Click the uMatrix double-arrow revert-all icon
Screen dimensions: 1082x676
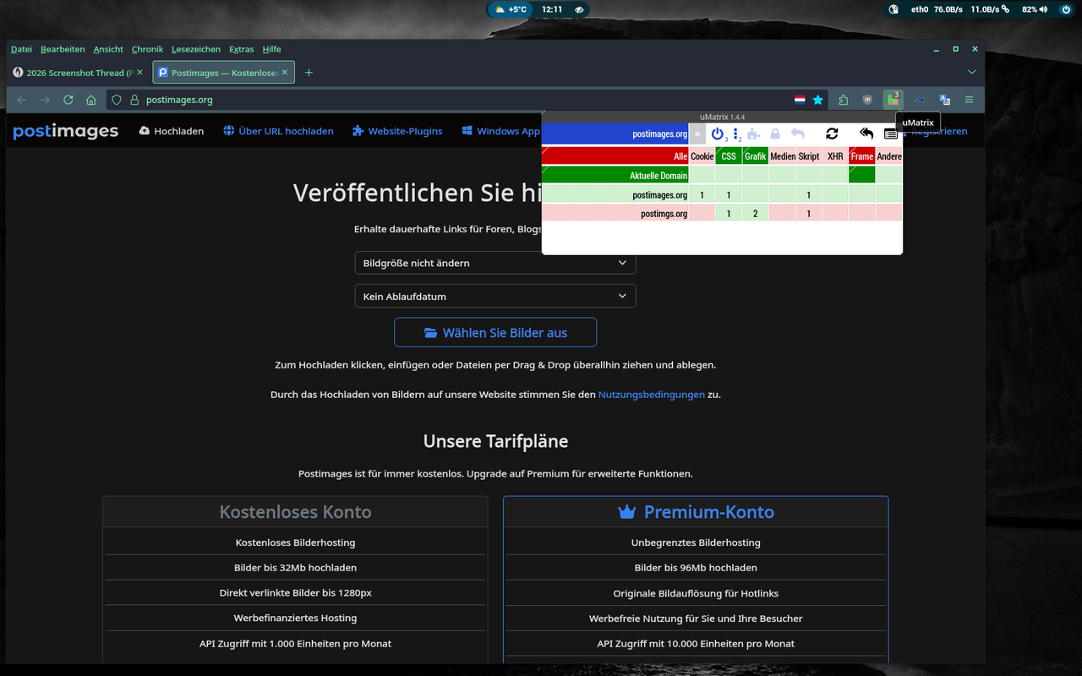pyautogui.click(x=866, y=134)
